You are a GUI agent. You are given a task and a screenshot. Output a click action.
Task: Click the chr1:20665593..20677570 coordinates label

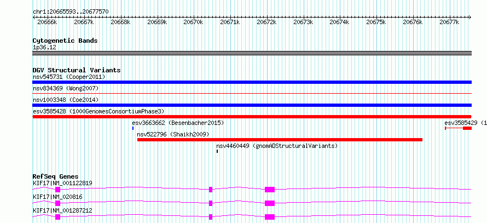click(x=71, y=12)
